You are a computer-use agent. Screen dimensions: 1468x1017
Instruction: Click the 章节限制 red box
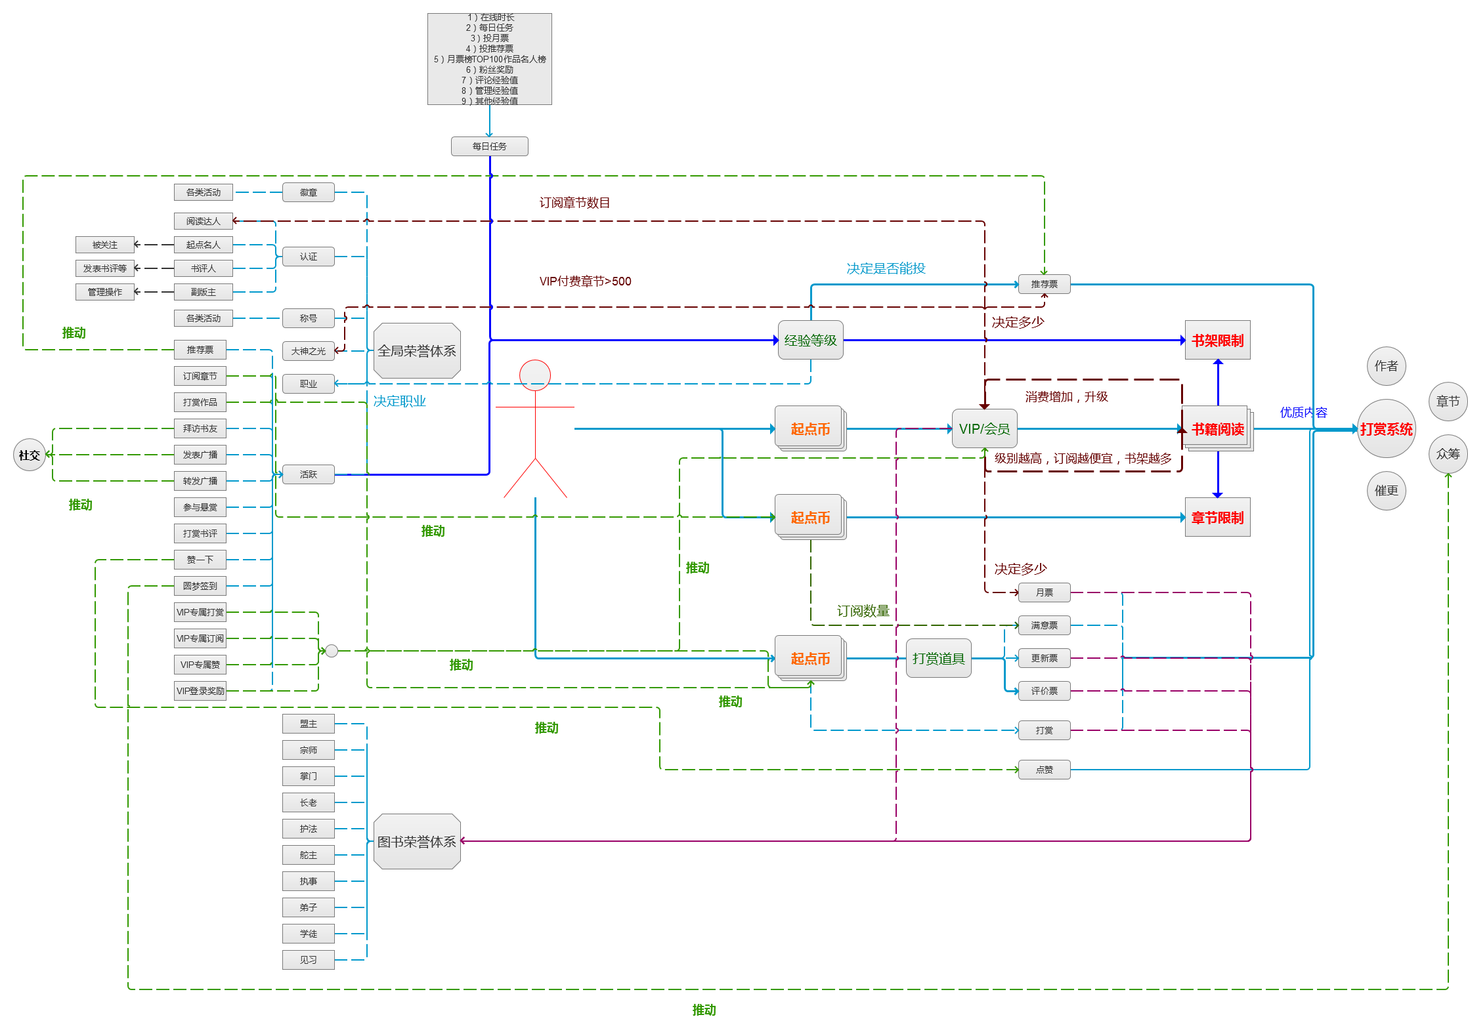[1217, 517]
